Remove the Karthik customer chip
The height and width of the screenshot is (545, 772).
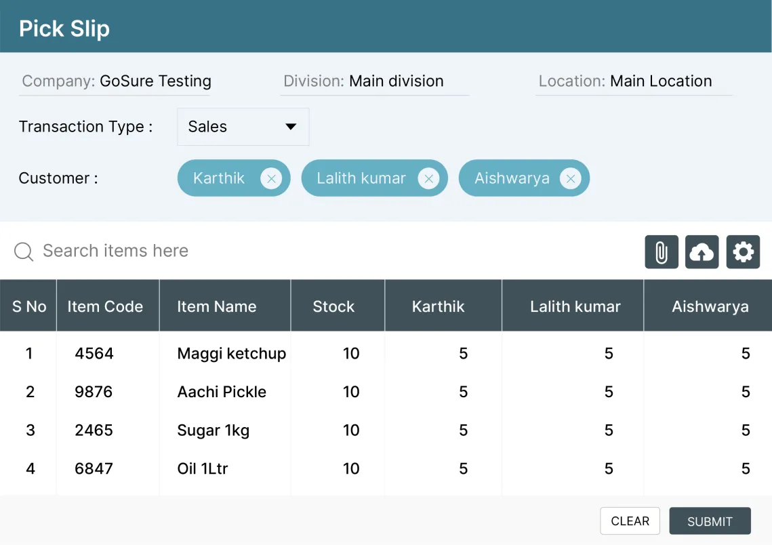coord(271,178)
